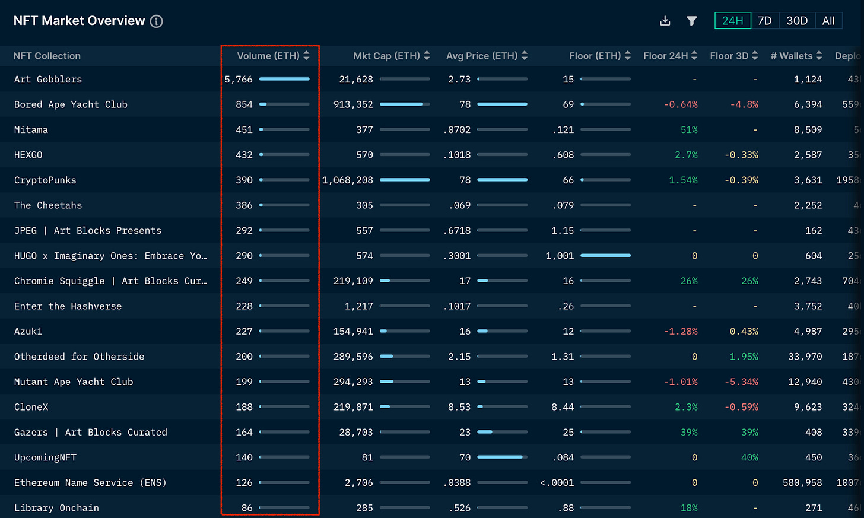
Task: Select the 24H time range tab
Action: pos(733,21)
